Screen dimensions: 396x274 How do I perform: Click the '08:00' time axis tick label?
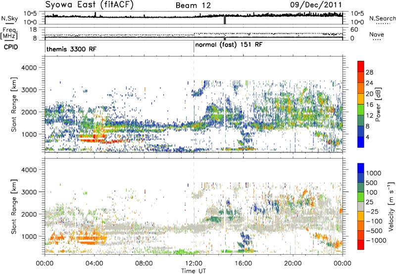[144, 263]
